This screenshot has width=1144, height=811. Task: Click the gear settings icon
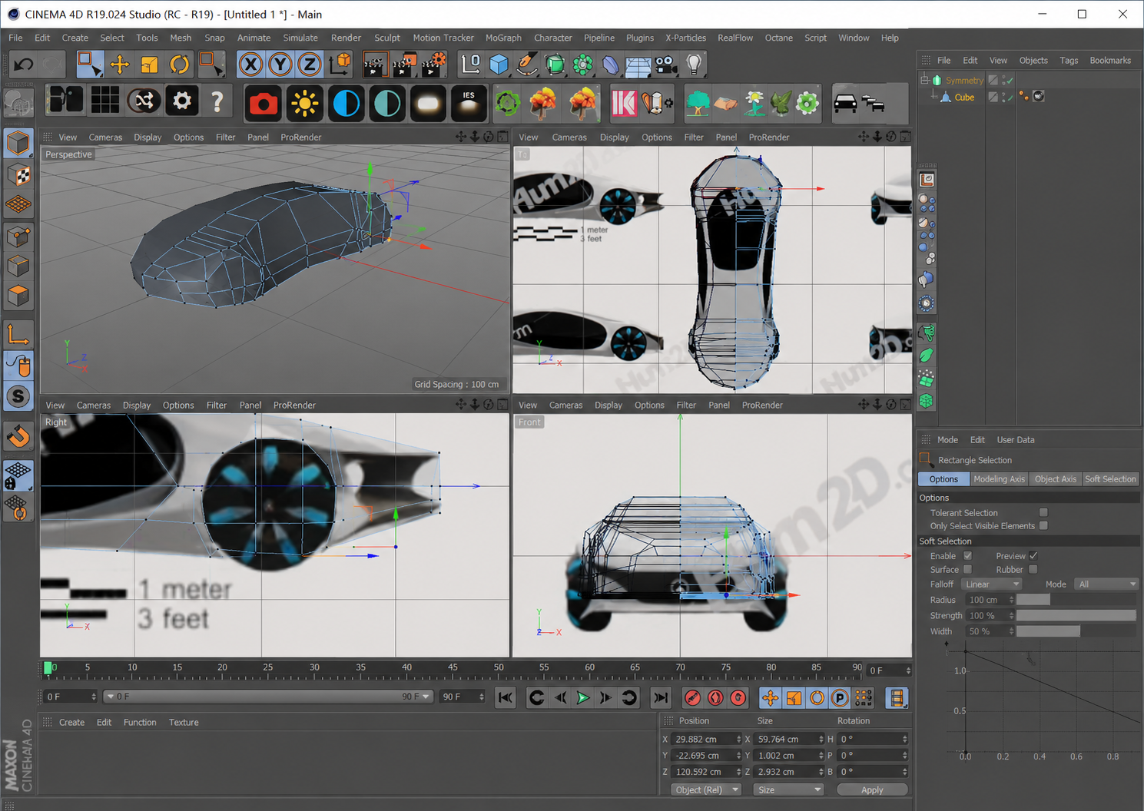181,101
